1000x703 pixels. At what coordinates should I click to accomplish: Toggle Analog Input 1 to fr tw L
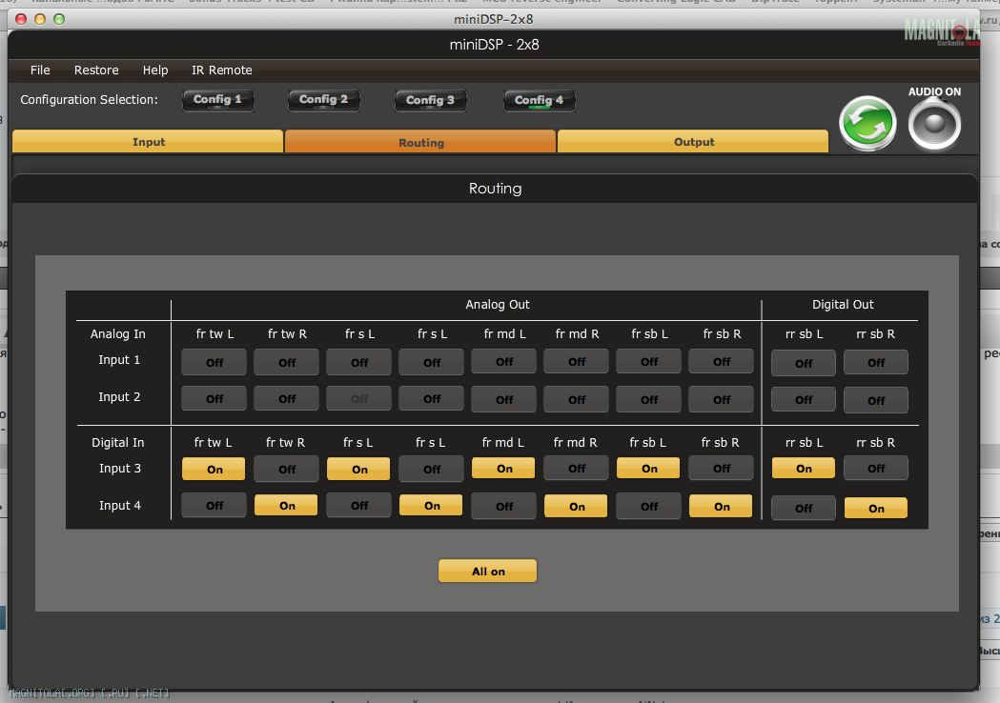[x=214, y=362]
